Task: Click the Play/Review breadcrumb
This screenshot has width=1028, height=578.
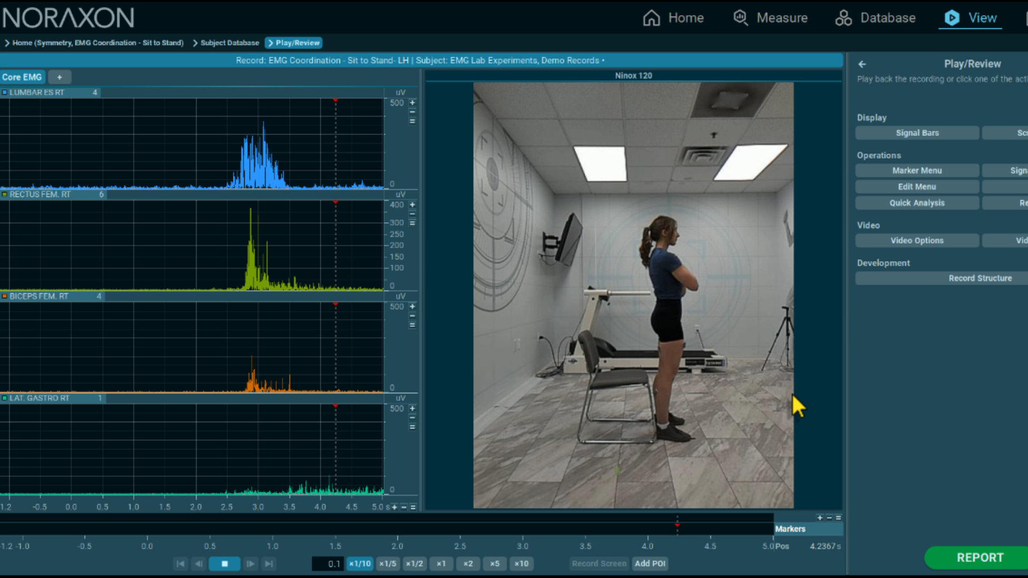Action: [293, 43]
